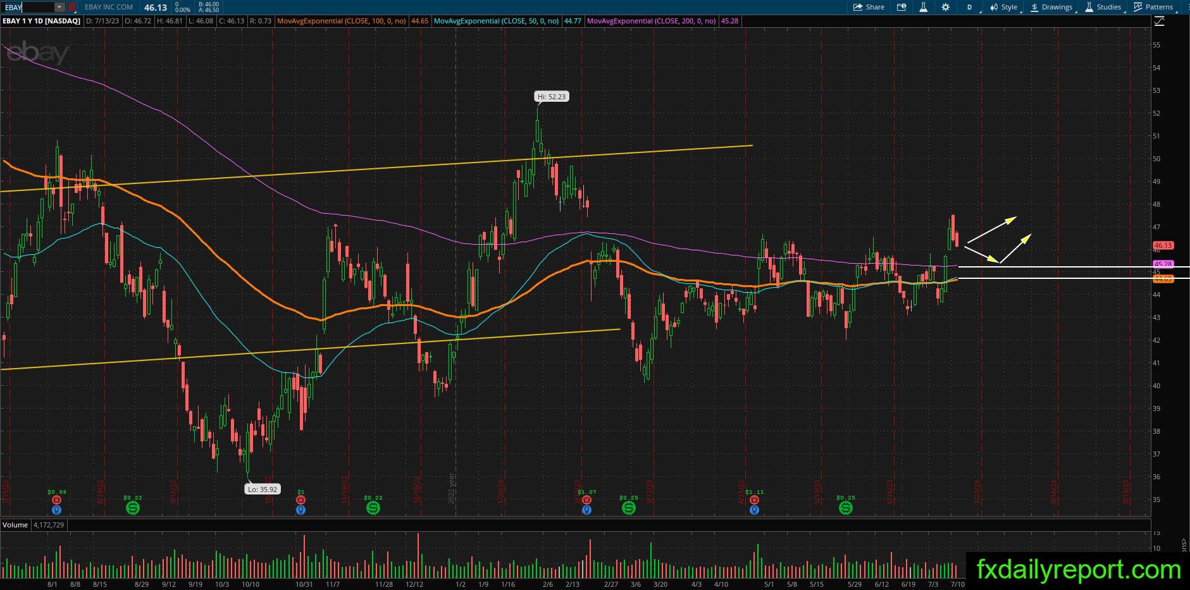Click the $0.25 dividend icon near 5/29
This screenshot has width=1190, height=590.
pos(845,508)
